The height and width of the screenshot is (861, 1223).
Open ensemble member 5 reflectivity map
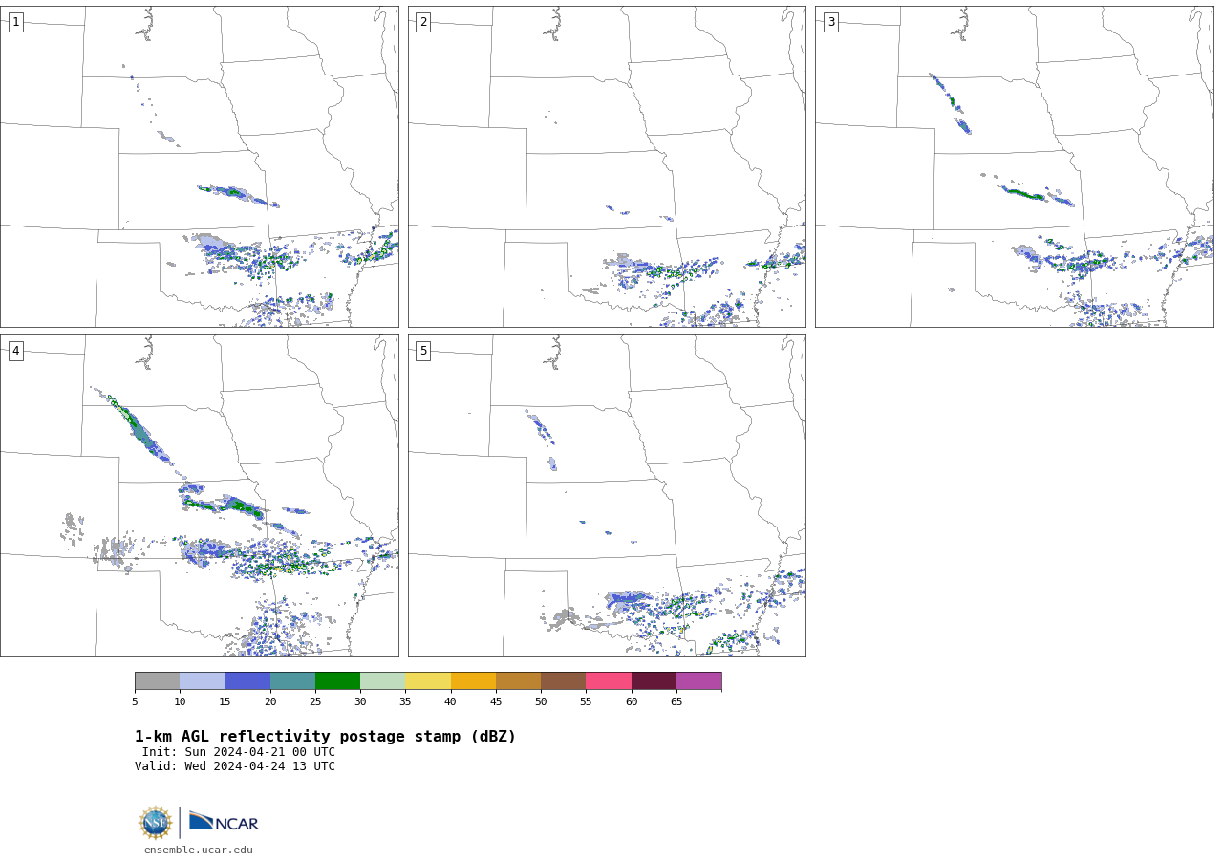pos(607,495)
